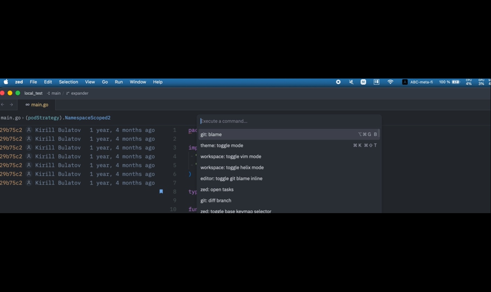Click line number 9 in the gutter
Viewport: 491px width, 292px height.
[x=175, y=201]
